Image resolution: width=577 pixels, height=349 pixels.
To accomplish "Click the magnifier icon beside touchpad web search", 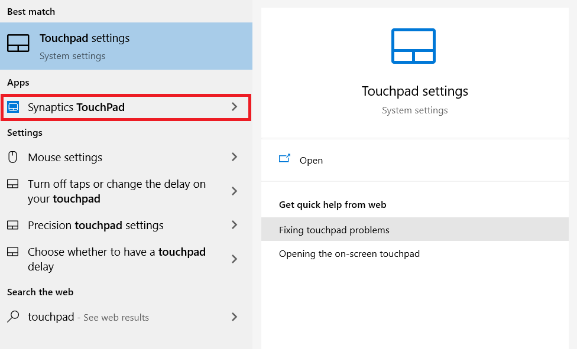I will click(12, 317).
